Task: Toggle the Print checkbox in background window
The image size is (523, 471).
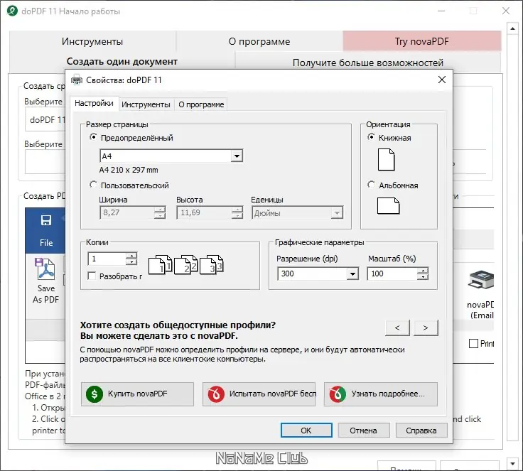Action: [x=473, y=344]
